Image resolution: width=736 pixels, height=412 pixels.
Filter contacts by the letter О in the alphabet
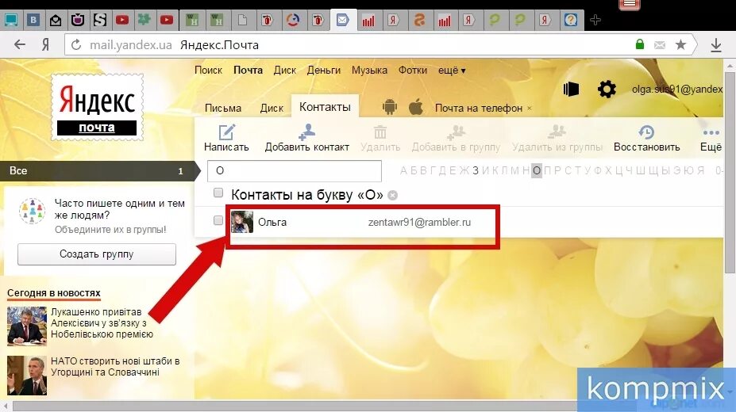point(537,170)
